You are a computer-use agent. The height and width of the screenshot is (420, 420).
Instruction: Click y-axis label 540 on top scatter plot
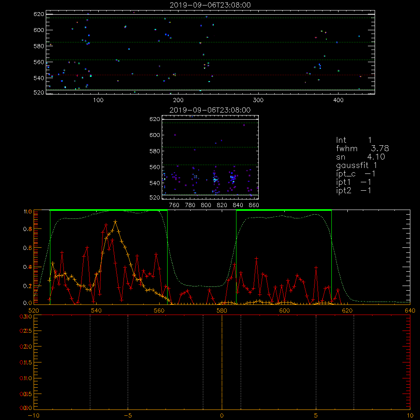(39, 78)
